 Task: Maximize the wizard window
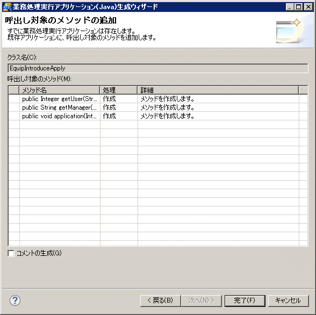pos(299,7)
